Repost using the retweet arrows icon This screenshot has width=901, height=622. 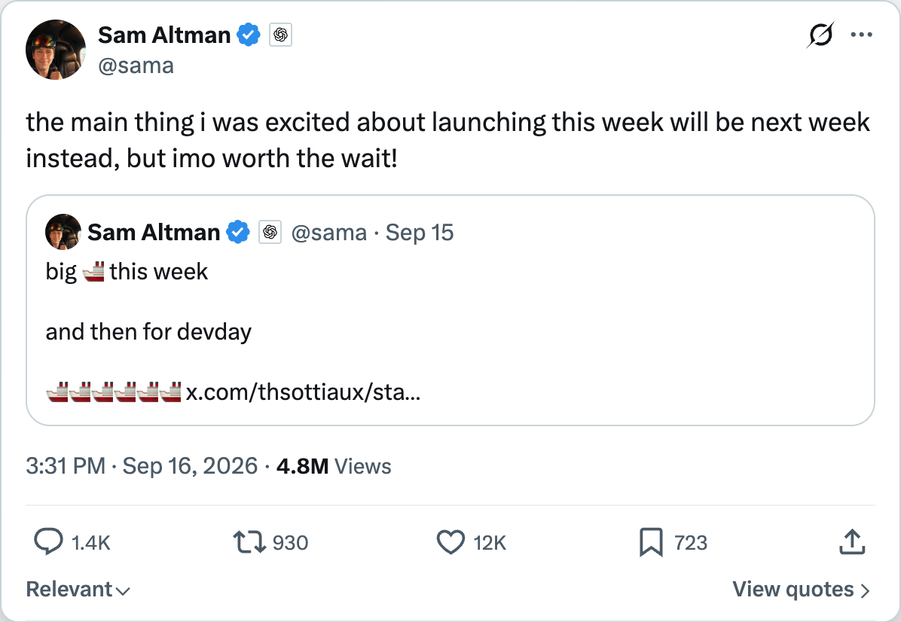coord(249,541)
